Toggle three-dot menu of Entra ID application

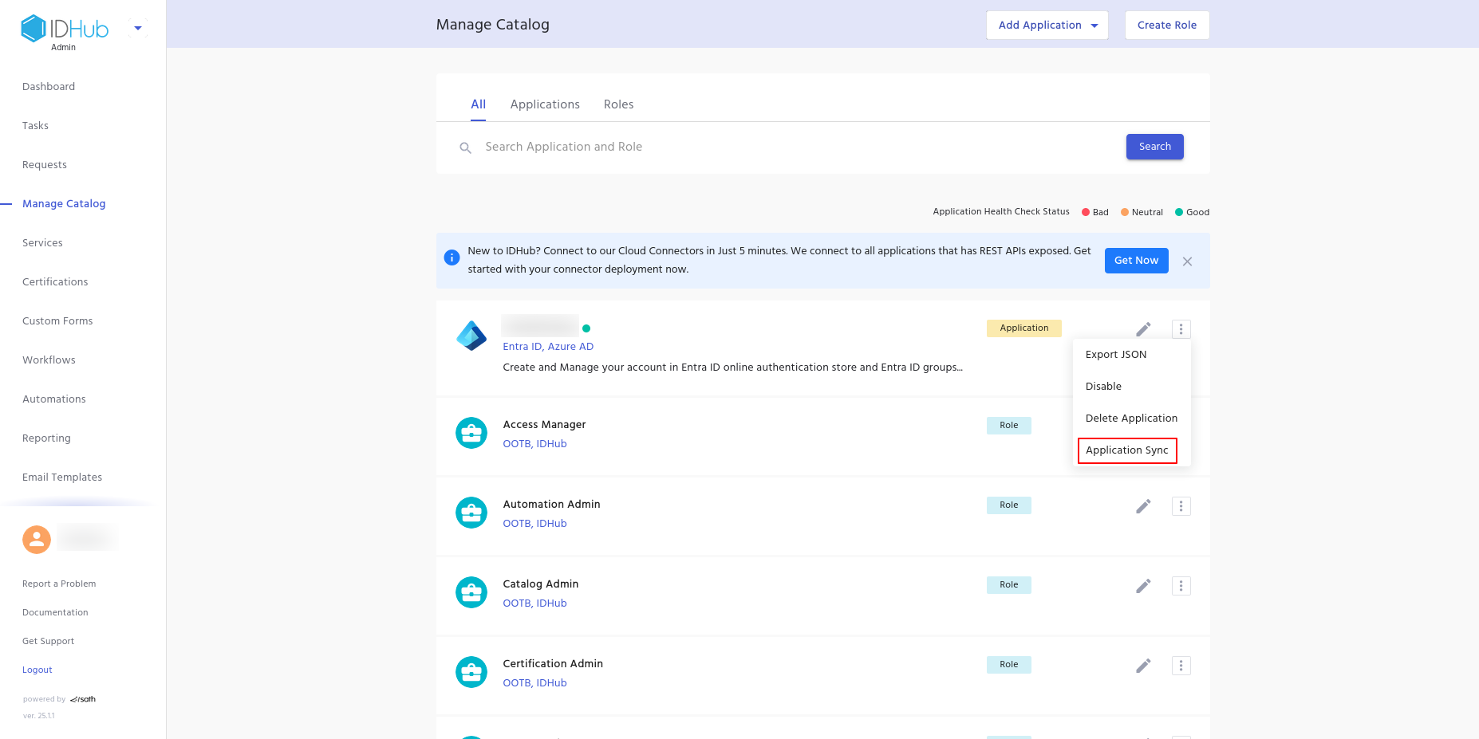click(1181, 329)
